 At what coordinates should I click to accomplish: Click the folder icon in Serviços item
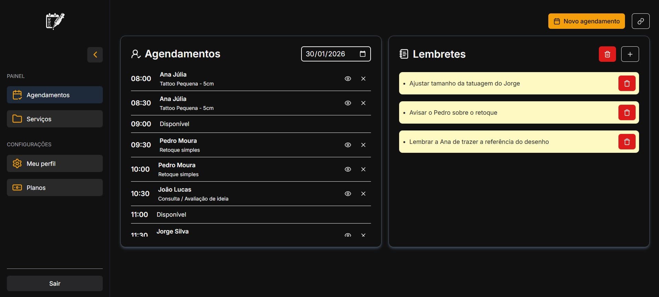click(17, 119)
